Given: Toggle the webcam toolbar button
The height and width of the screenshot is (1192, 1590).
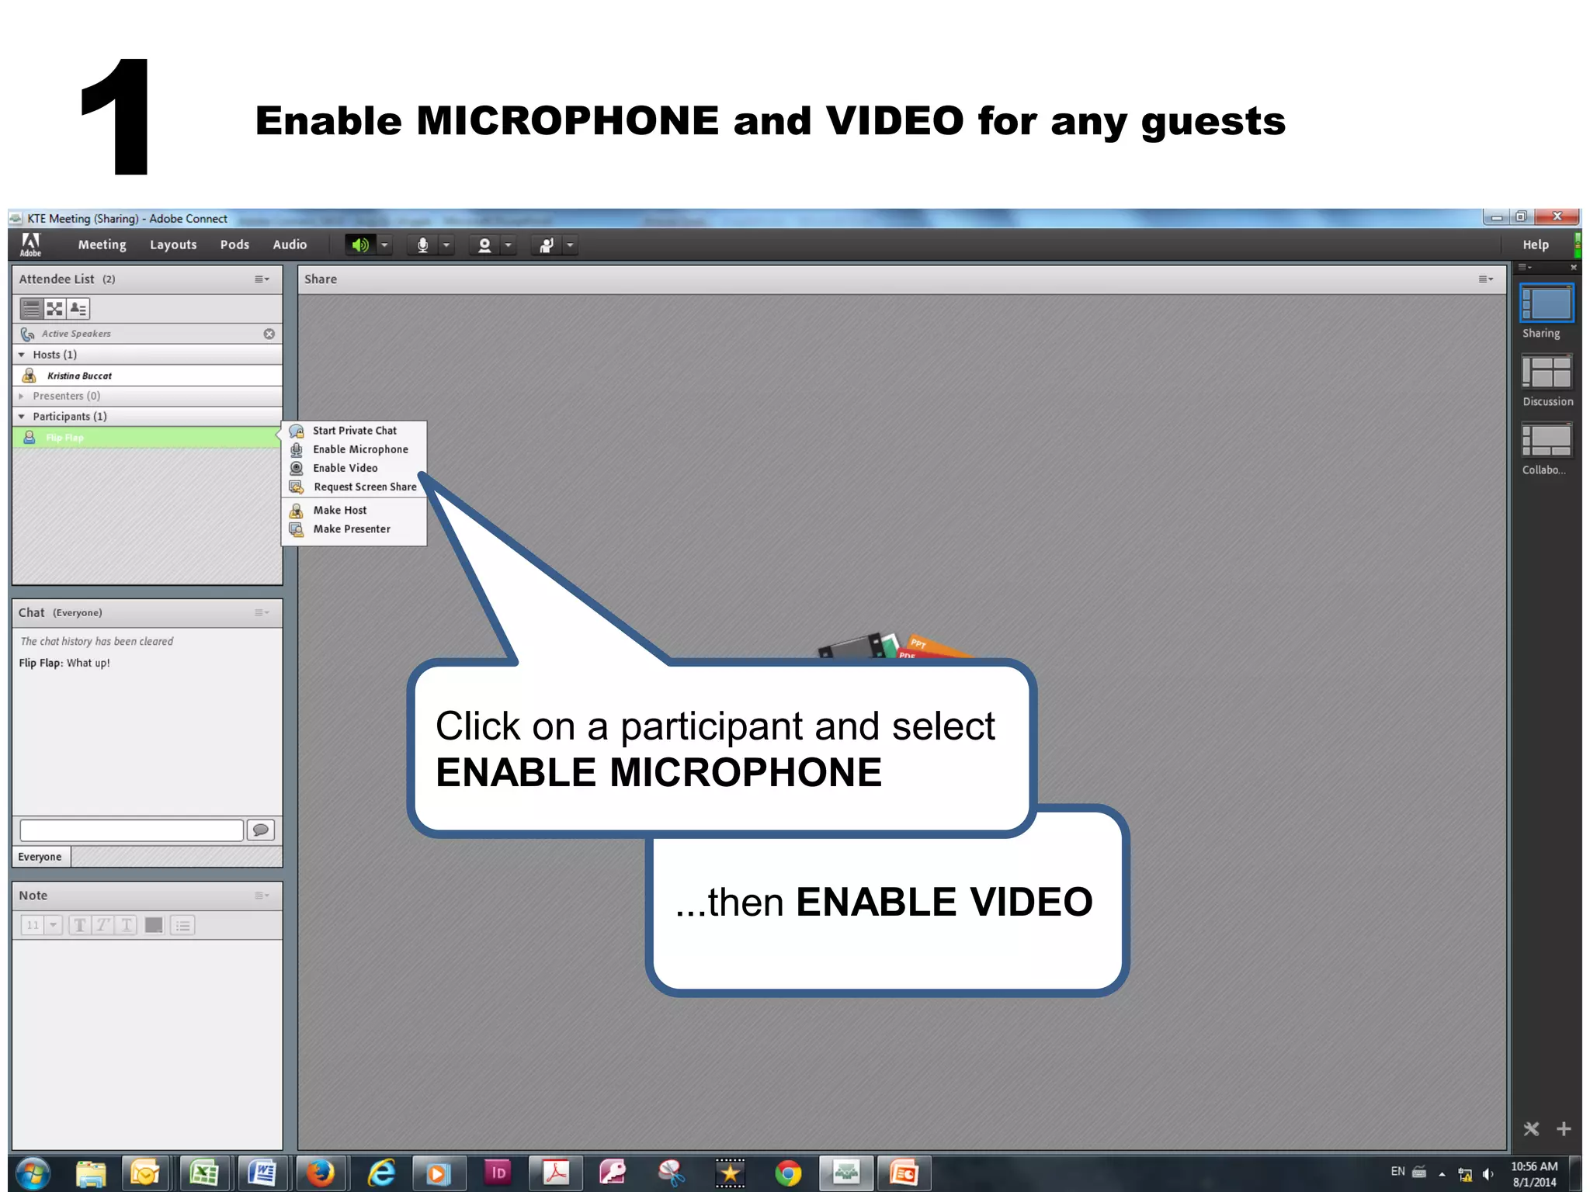Looking at the screenshot, I should coord(484,245).
